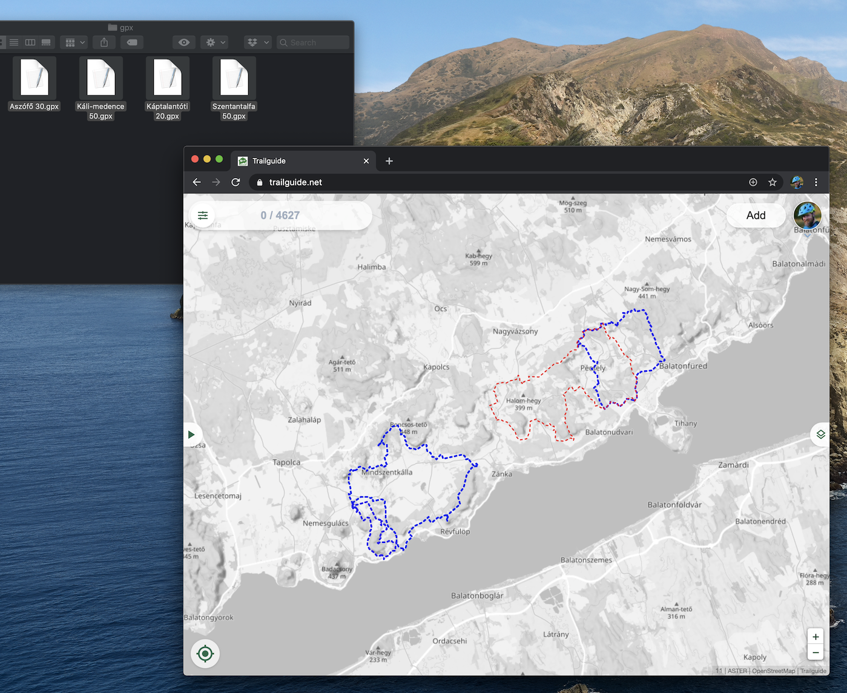The image size is (847, 693).
Task: Zoom out on the map
Action: pyautogui.click(x=816, y=652)
